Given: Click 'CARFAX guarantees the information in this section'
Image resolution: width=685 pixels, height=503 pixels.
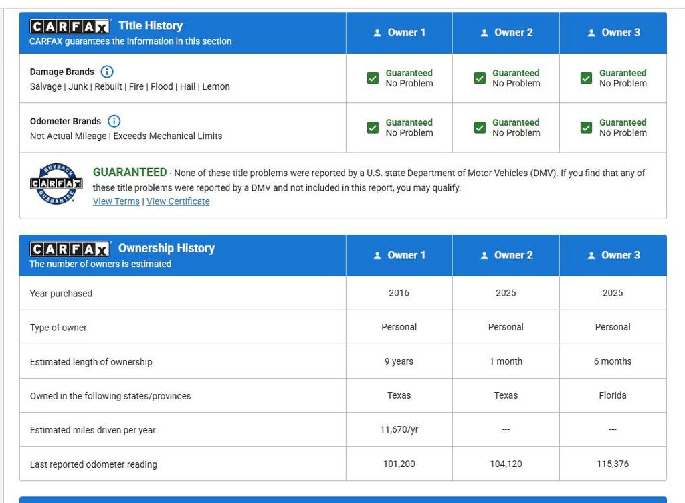Looking at the screenshot, I should coord(130,41).
